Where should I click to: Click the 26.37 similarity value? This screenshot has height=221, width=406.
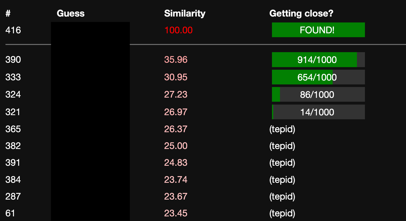(x=176, y=129)
